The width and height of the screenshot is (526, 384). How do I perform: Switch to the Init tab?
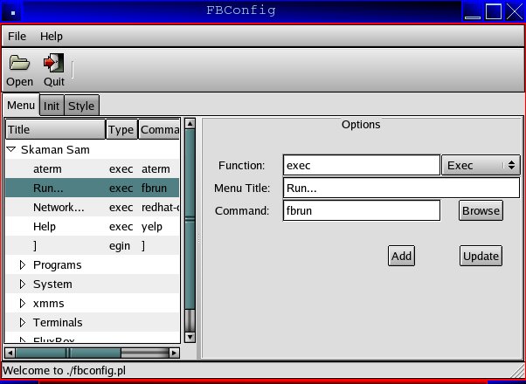[52, 106]
